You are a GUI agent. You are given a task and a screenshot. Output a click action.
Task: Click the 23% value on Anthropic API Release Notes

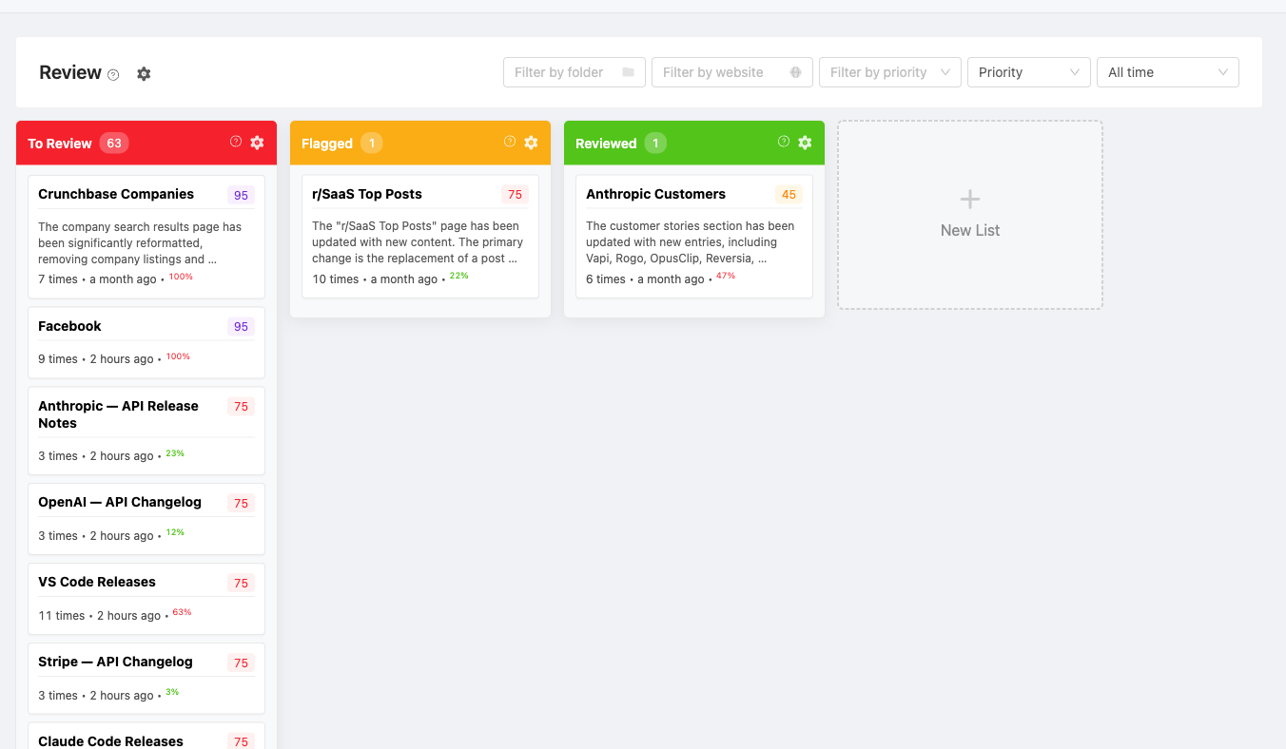(x=175, y=452)
